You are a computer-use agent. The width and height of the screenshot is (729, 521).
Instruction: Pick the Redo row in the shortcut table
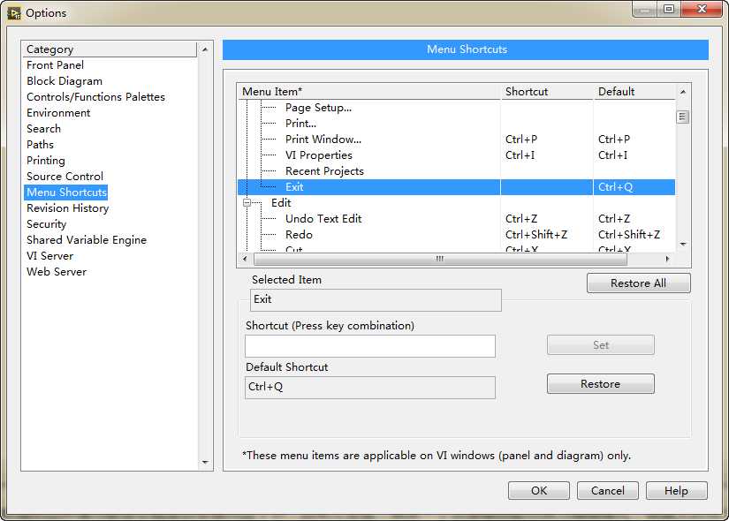click(299, 235)
